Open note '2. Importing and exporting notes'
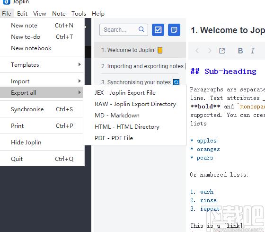 pyautogui.click(x=140, y=66)
